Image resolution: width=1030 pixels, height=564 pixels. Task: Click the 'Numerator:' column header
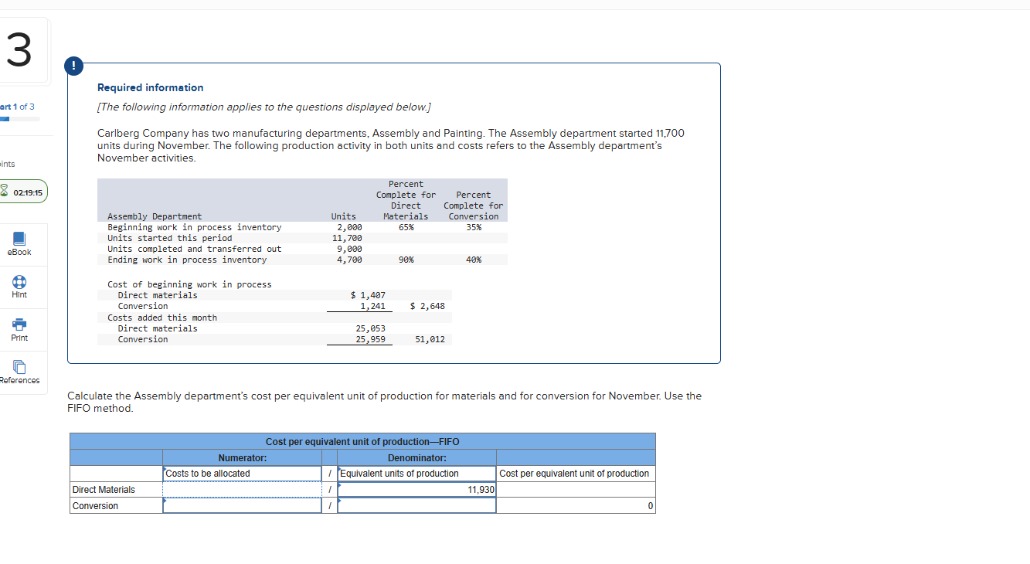coord(242,458)
